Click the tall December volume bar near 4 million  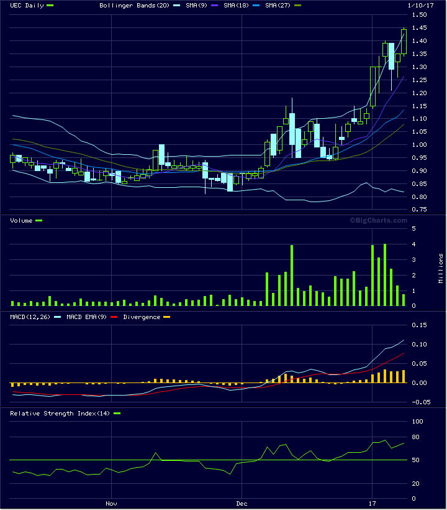(292, 276)
